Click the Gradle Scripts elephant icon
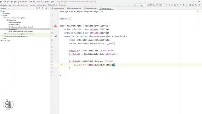 1,41
